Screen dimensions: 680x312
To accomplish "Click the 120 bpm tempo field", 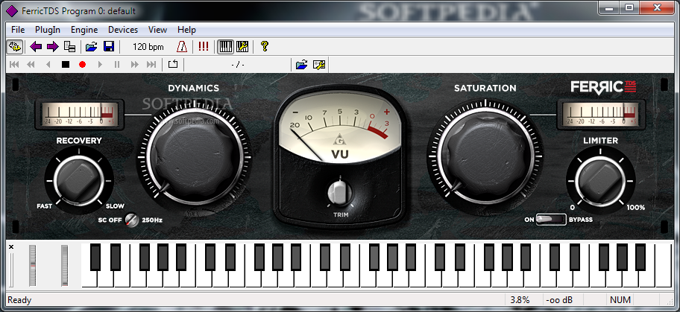I will coord(148,47).
